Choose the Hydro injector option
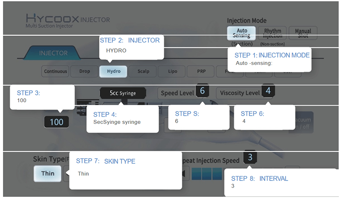 [x=113, y=71]
